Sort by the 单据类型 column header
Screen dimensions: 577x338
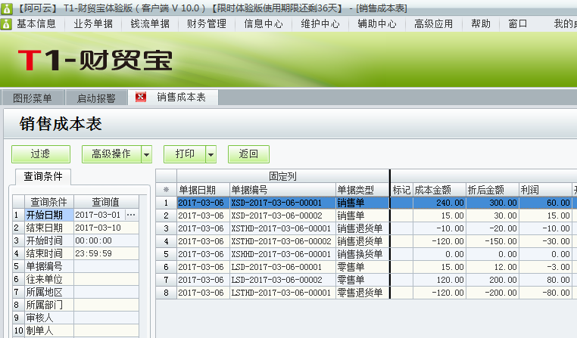[363, 190]
